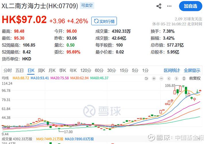Image resolution: width=210 pixels, height=144 pixels.
Task: Click the HK$97.02 price
Action: [x=24, y=20]
